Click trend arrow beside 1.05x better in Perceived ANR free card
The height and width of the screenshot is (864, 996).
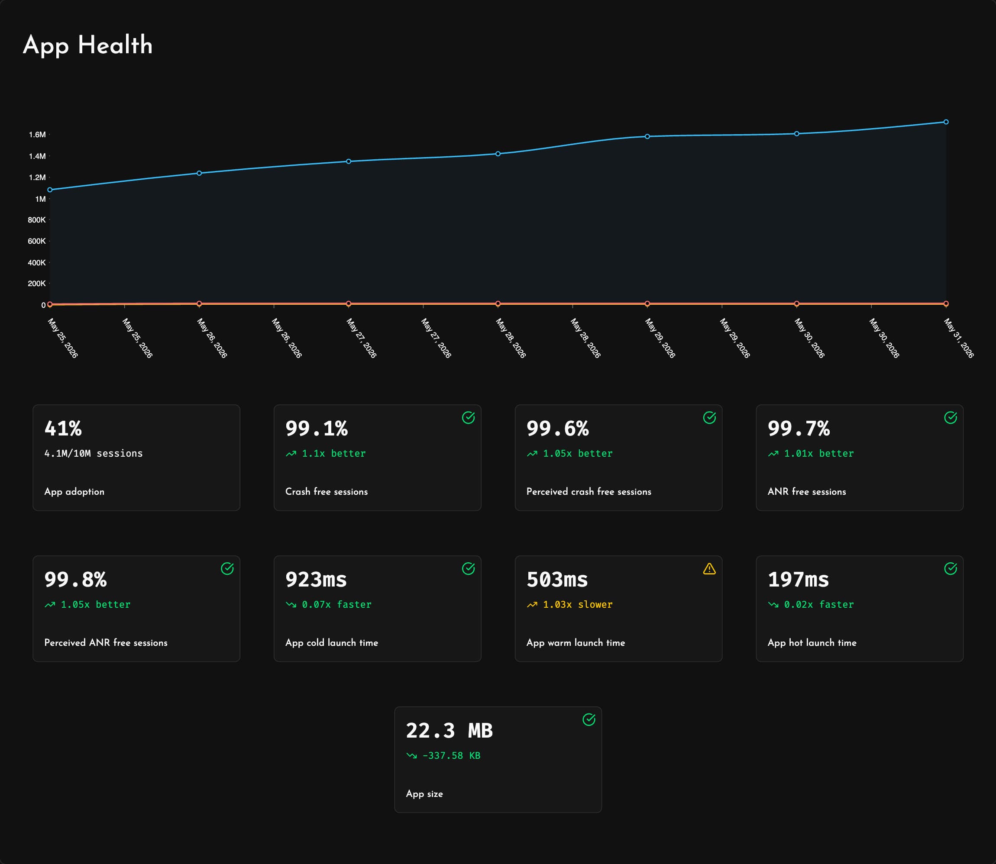(50, 605)
